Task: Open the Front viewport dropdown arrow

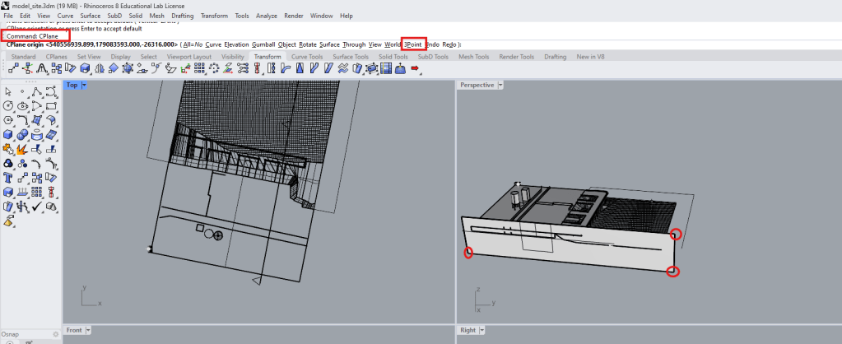Action: tap(88, 330)
